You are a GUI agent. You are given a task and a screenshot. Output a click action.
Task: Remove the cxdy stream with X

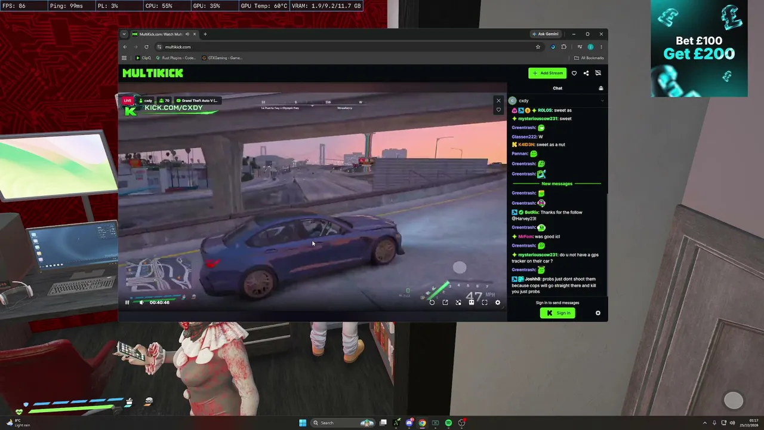(x=498, y=100)
